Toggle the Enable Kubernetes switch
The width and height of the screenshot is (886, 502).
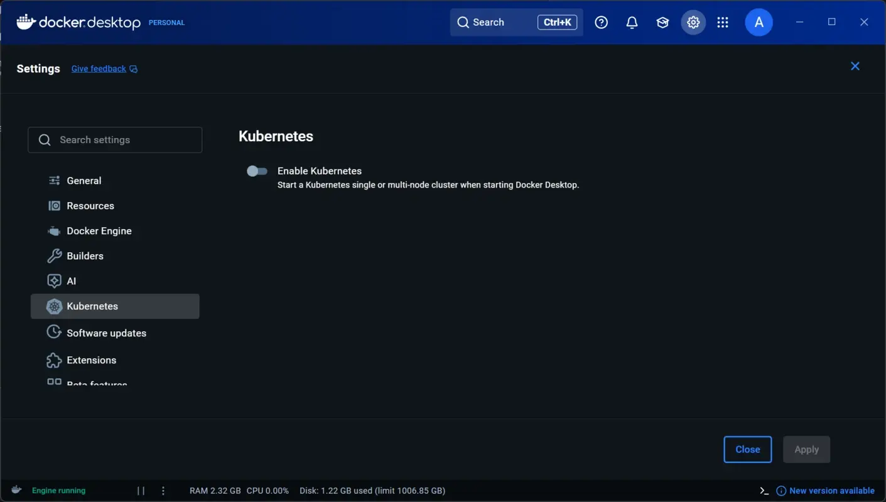tap(257, 171)
